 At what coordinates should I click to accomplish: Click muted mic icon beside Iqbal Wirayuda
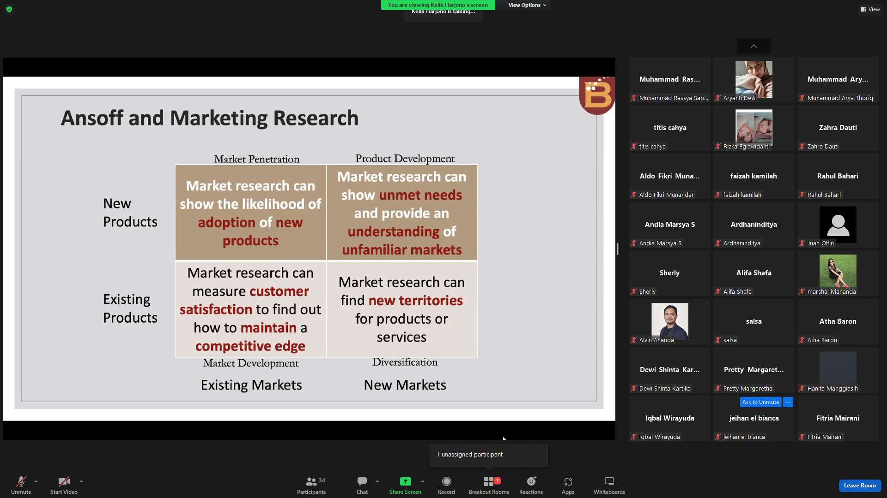click(x=634, y=437)
